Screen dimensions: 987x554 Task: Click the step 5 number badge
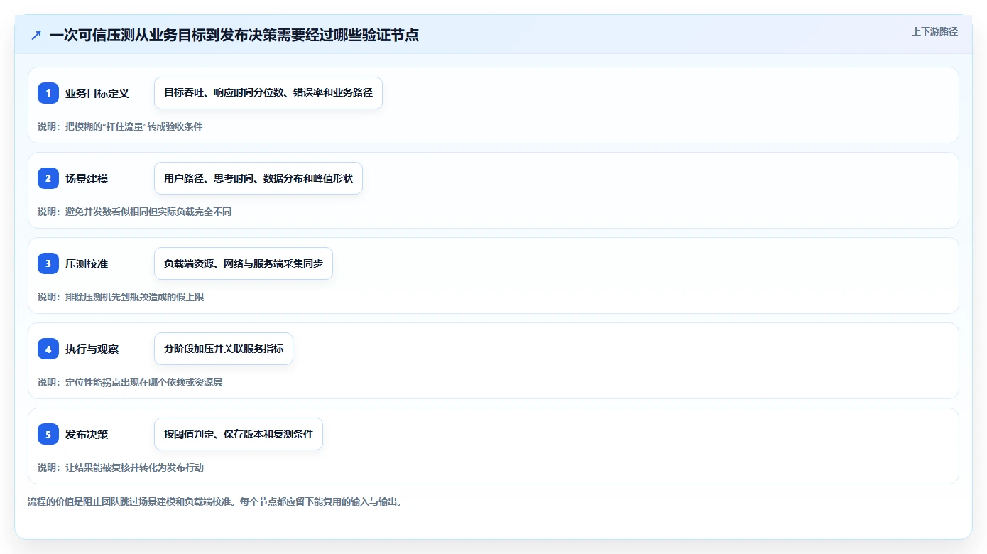[x=48, y=434]
